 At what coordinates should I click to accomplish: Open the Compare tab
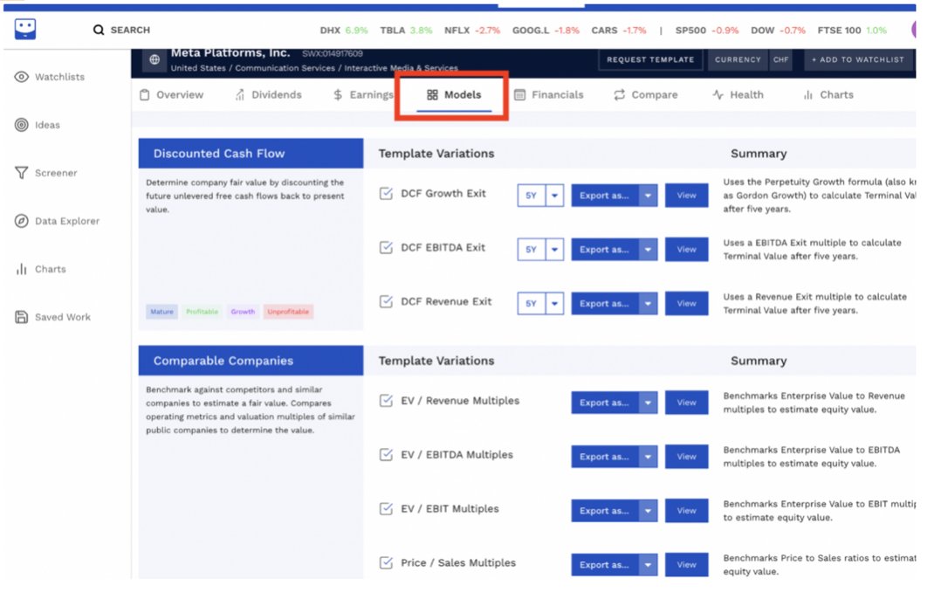pyautogui.click(x=646, y=95)
